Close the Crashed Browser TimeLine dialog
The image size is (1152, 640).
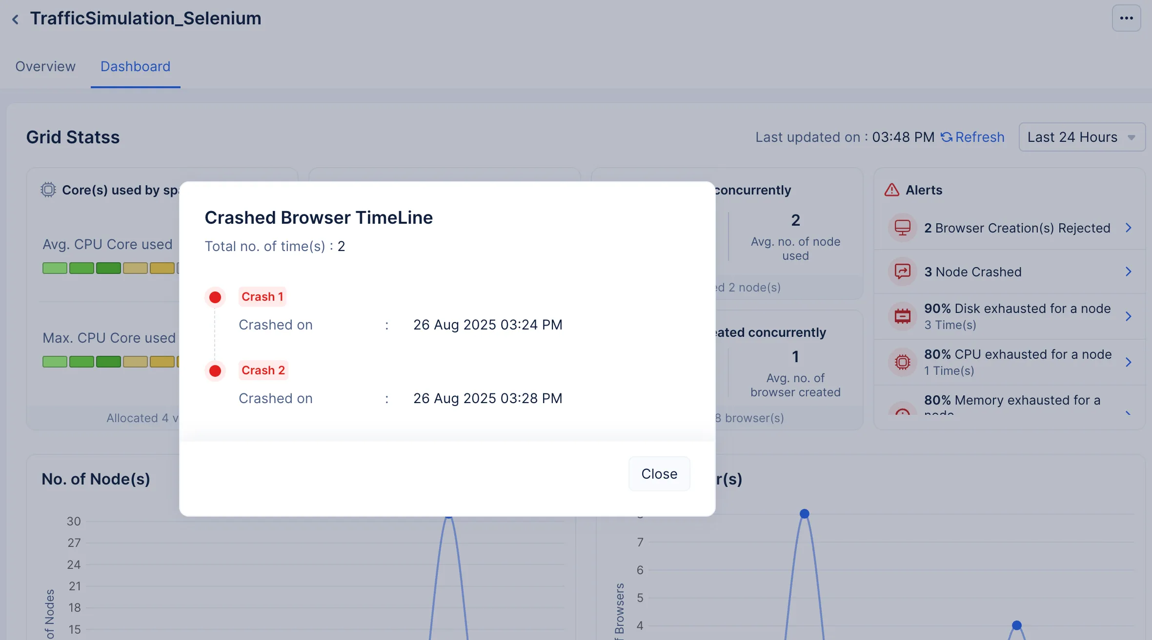pos(659,473)
